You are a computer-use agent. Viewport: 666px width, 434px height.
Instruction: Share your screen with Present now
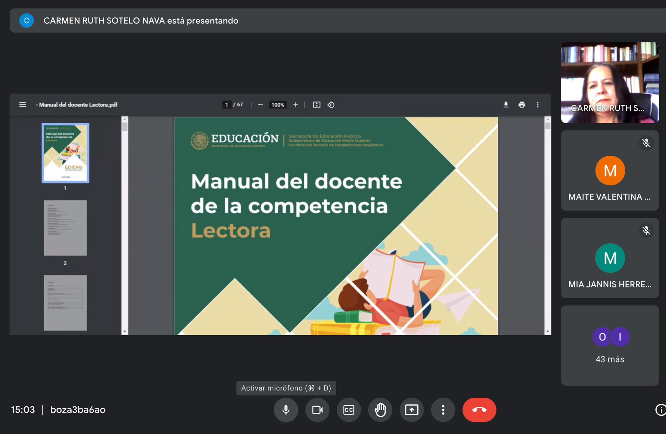[412, 410]
